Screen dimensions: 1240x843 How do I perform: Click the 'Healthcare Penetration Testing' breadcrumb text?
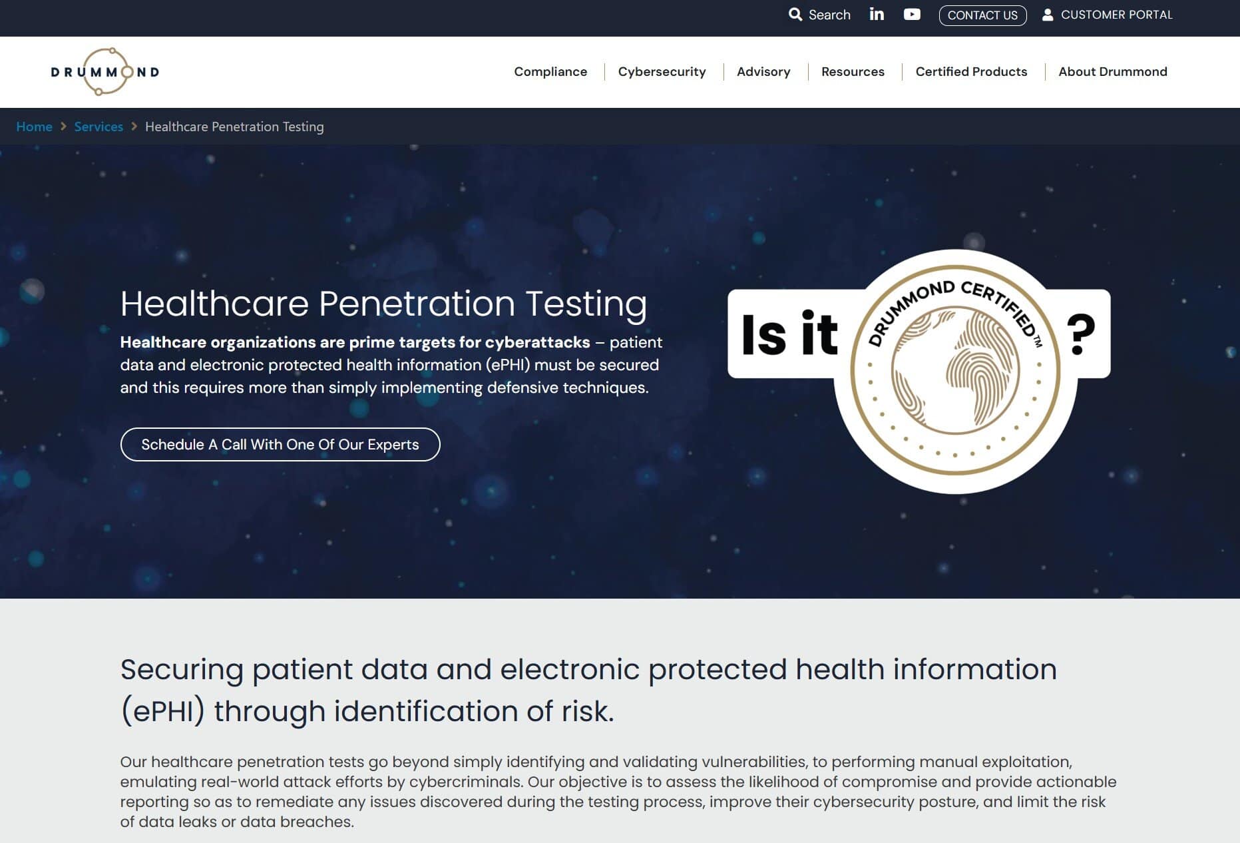coord(234,127)
